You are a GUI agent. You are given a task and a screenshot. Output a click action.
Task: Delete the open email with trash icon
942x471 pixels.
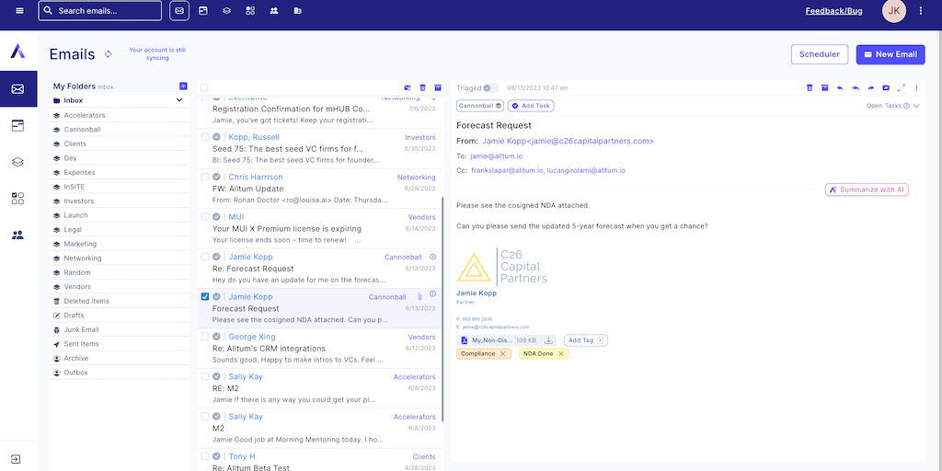(810, 88)
